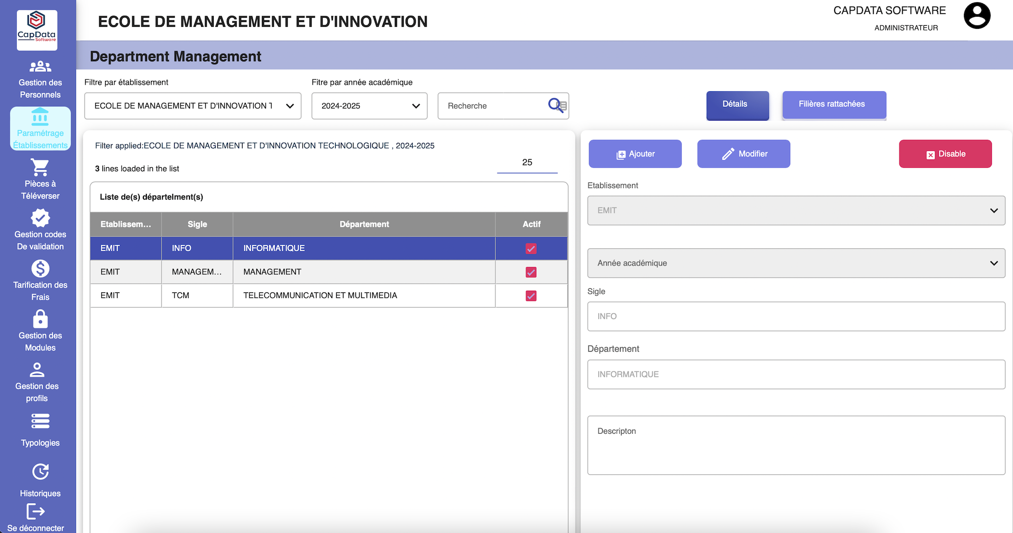
Task: Open Historiques clock icon
Action: click(41, 472)
